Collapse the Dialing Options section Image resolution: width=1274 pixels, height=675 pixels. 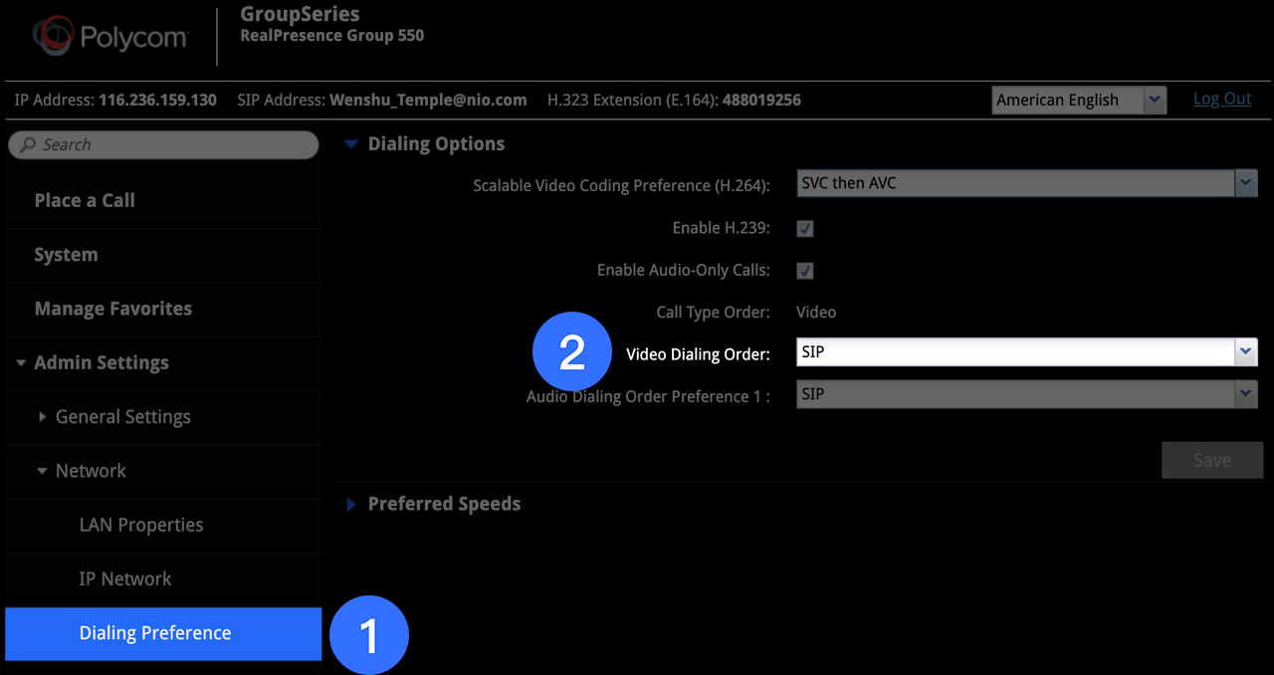(350, 144)
